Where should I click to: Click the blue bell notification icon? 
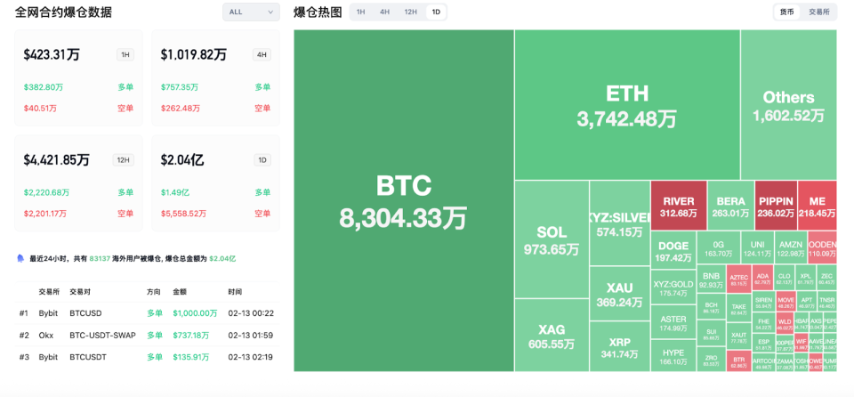coord(20,258)
